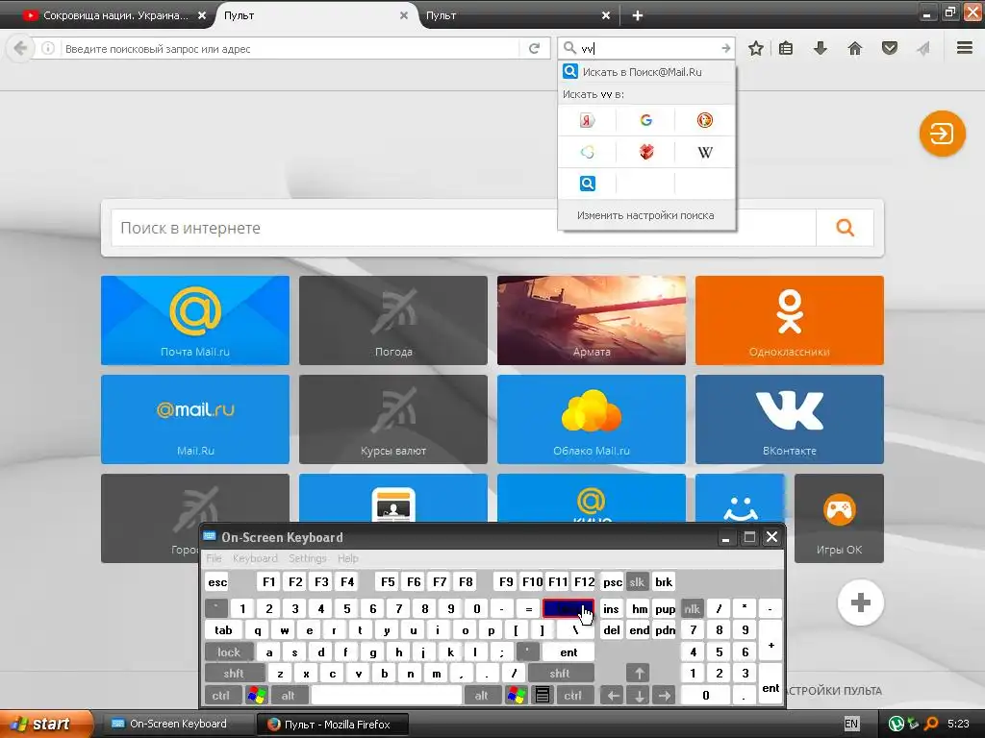Click the Пульт - Mozilla Firefox taskbar button

point(334,724)
